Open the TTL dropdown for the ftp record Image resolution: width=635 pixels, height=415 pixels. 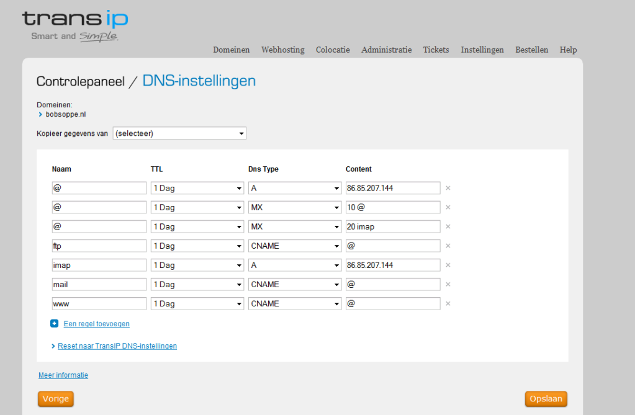[x=197, y=246]
